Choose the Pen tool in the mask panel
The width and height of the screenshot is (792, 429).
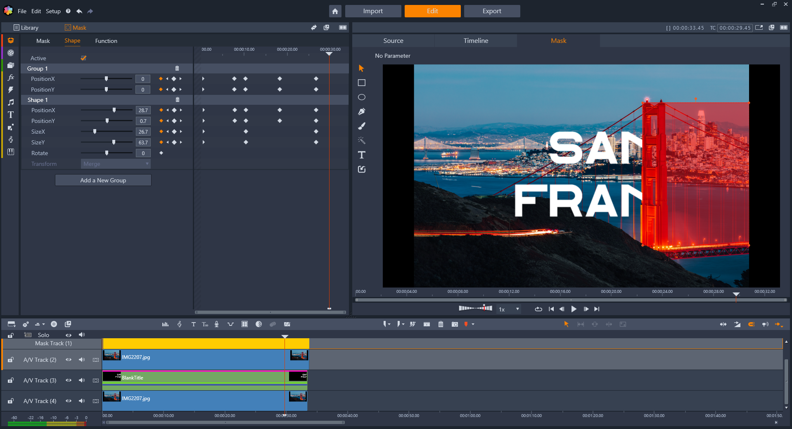(361, 111)
